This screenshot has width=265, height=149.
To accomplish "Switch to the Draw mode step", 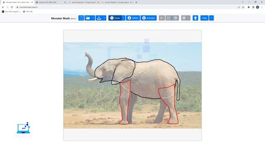I will pyautogui.click(x=115, y=18).
